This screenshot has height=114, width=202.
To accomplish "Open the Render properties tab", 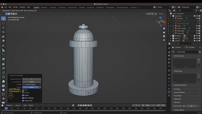I will 169,52.
